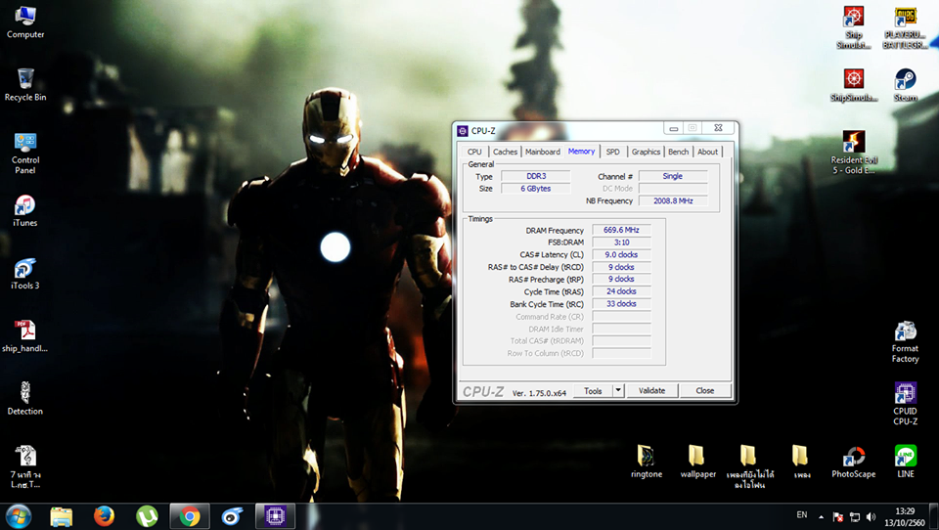Click the 33 clocks tRC value
The image size is (939, 530).
tap(621, 304)
